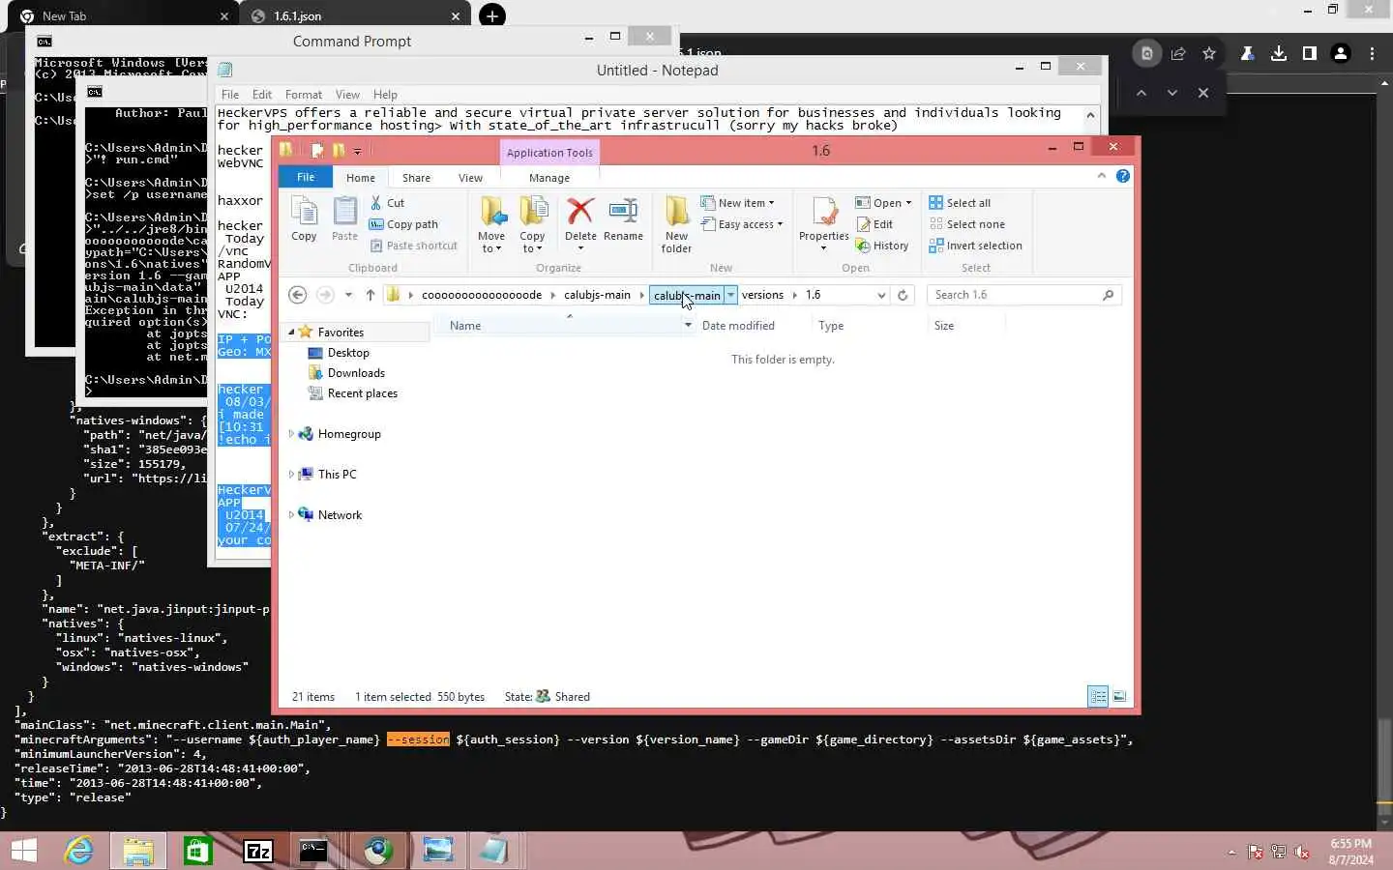Open the browser three-dot menu
Image resolution: width=1393 pixels, height=870 pixels.
pyautogui.click(x=1372, y=54)
